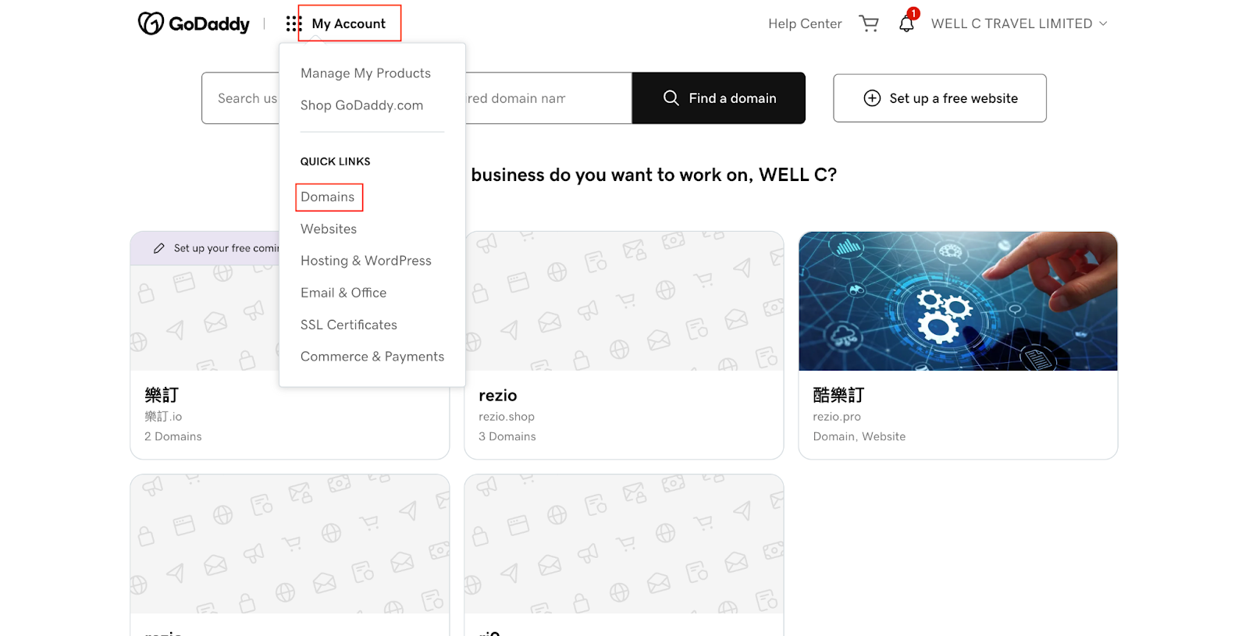
Task: Click the Set up your free coming soon banner
Action: click(x=205, y=248)
